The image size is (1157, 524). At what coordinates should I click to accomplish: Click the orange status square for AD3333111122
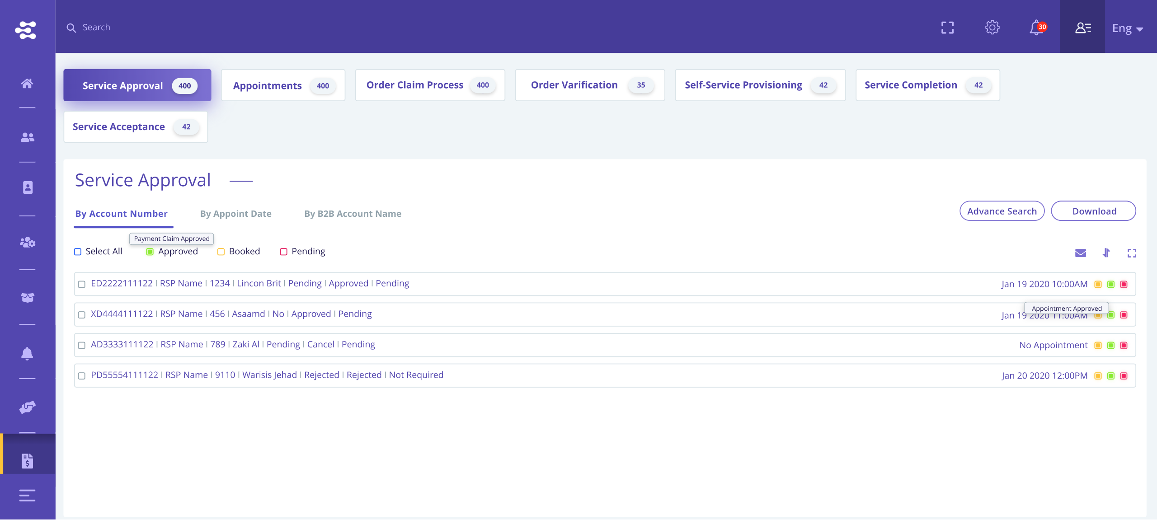coord(1098,346)
